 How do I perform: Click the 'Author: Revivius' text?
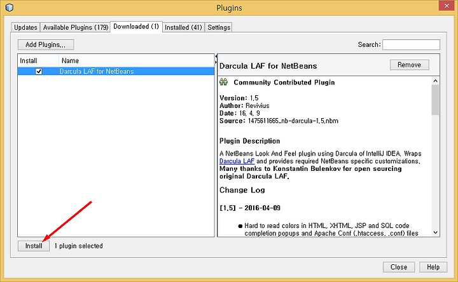coord(244,105)
